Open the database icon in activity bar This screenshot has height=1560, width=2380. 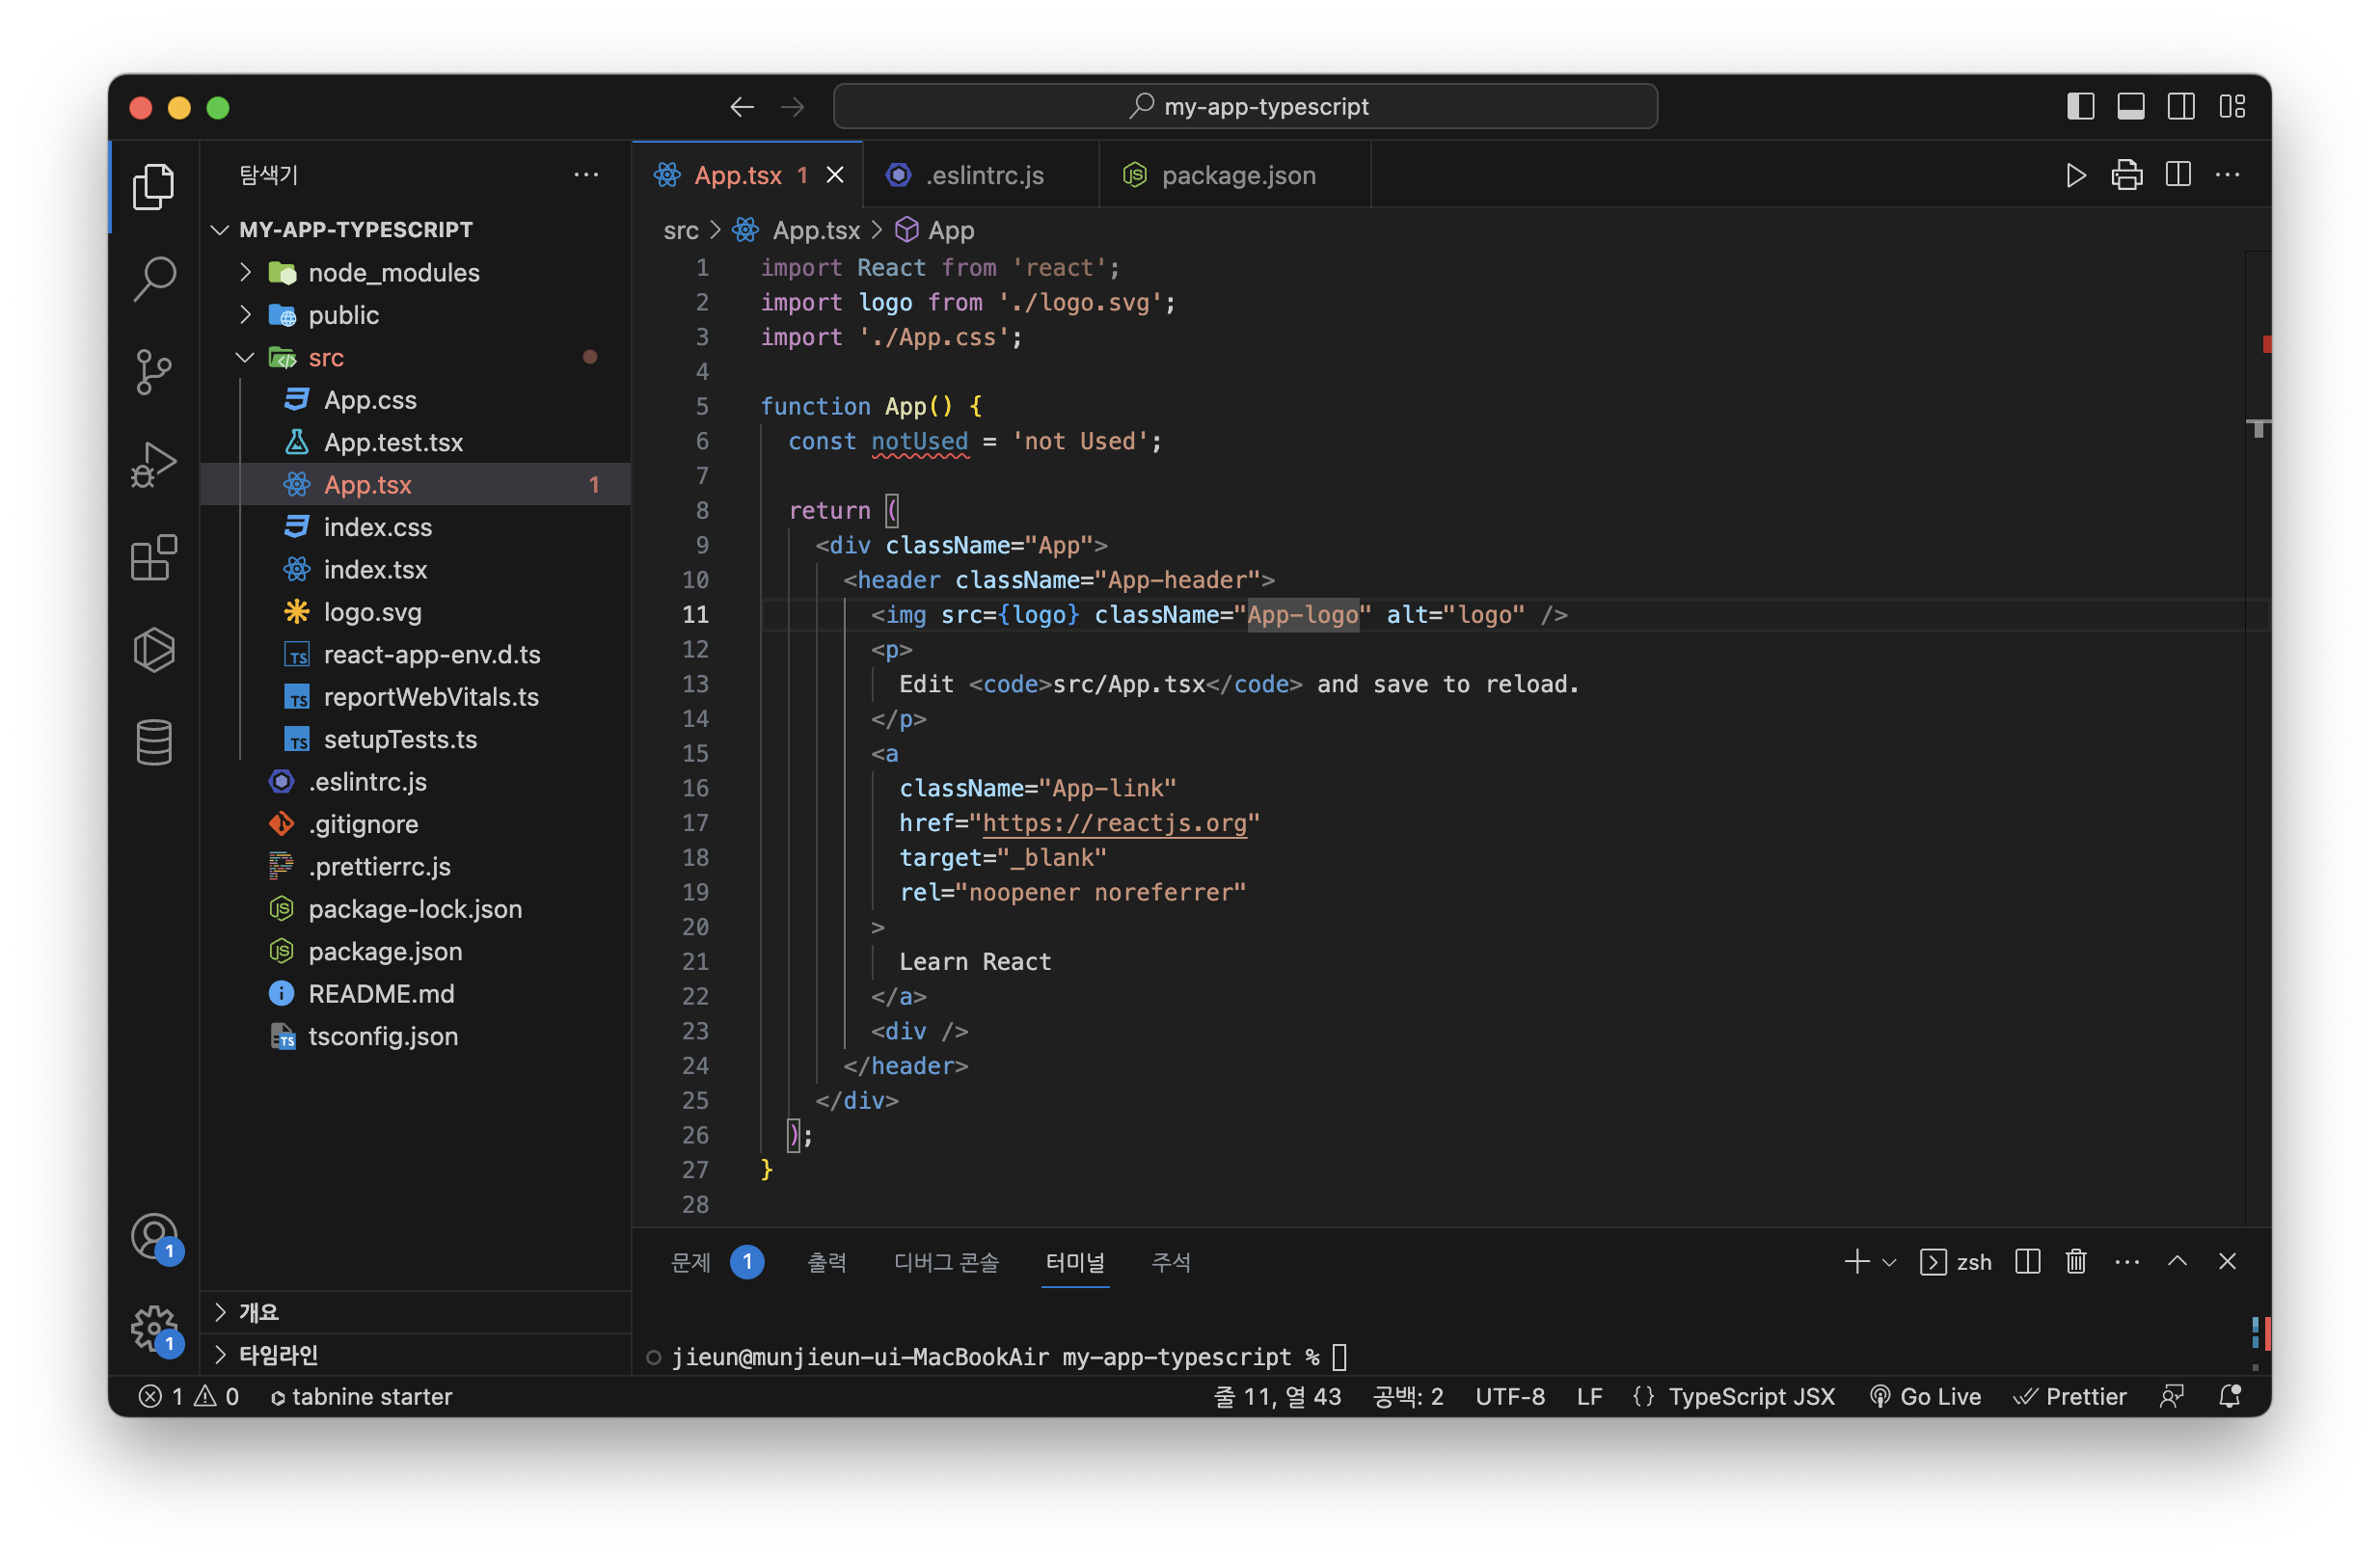coord(154,742)
